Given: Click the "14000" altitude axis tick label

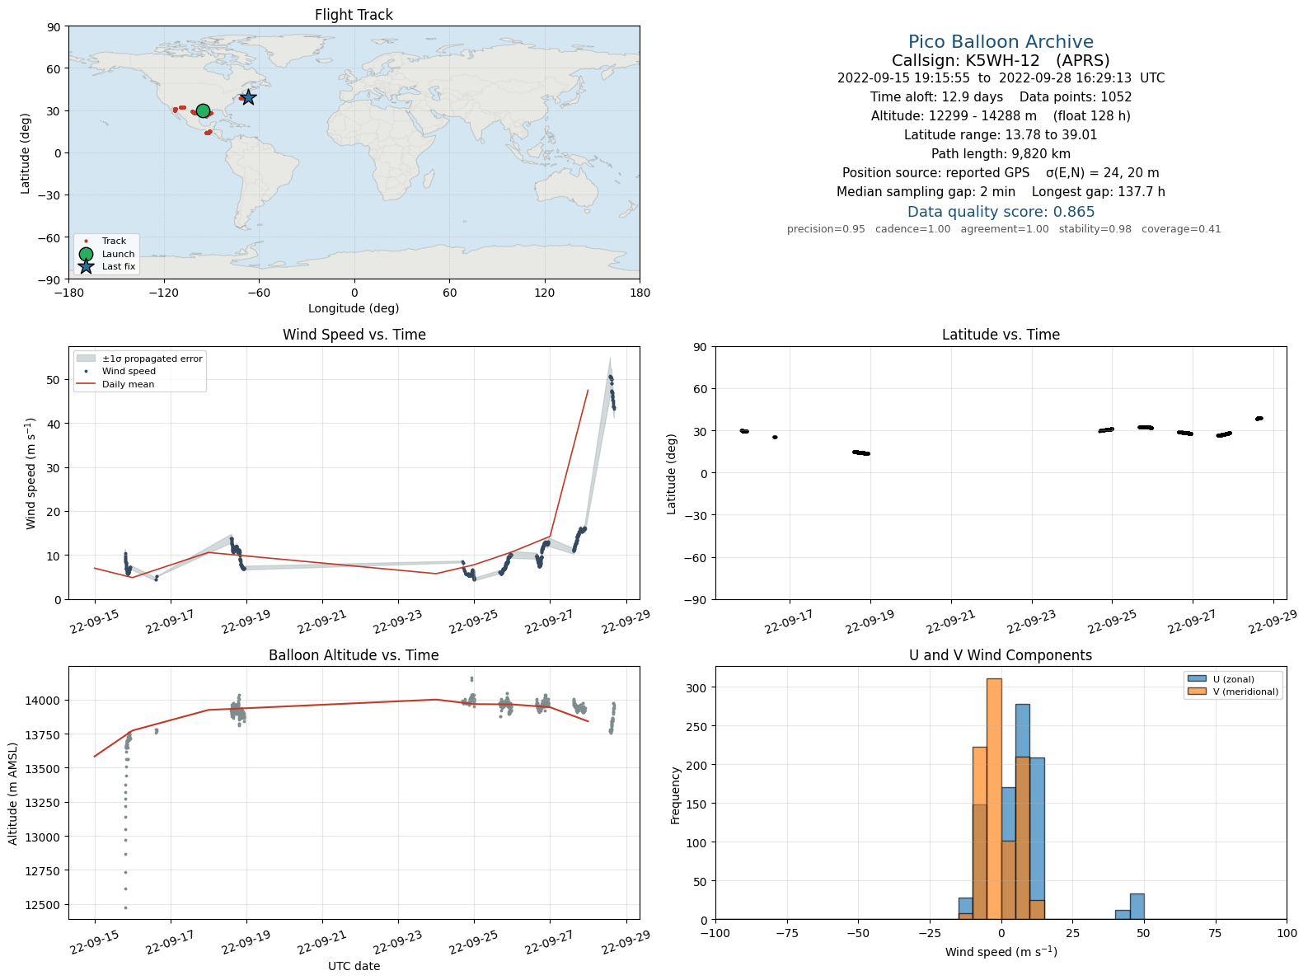Looking at the screenshot, I should pos(44,701).
